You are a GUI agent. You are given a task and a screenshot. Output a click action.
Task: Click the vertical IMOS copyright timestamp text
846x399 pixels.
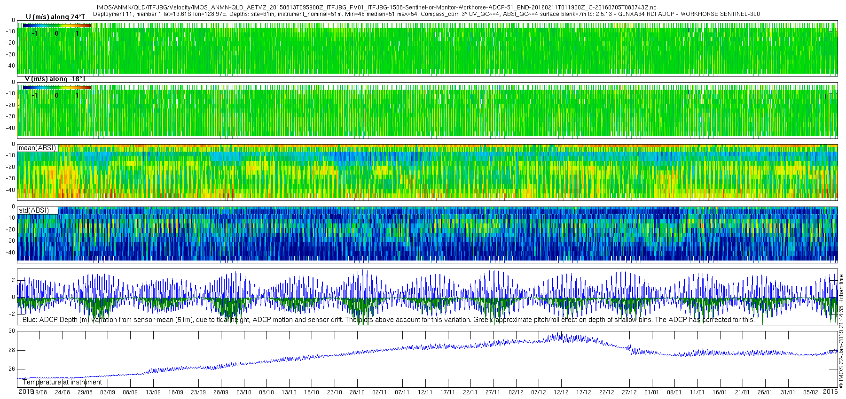coord(841,331)
